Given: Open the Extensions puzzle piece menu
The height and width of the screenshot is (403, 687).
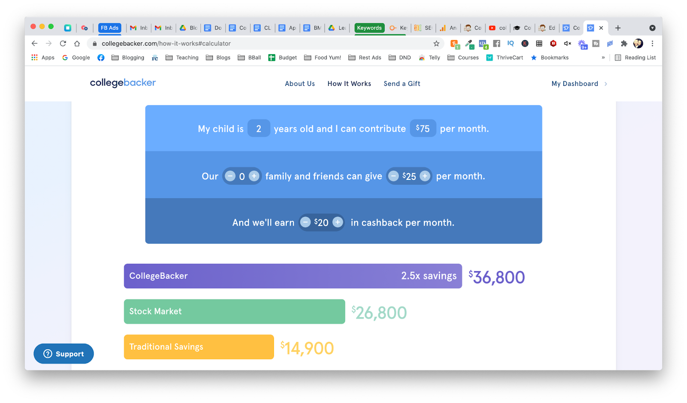Looking at the screenshot, I should pos(624,43).
